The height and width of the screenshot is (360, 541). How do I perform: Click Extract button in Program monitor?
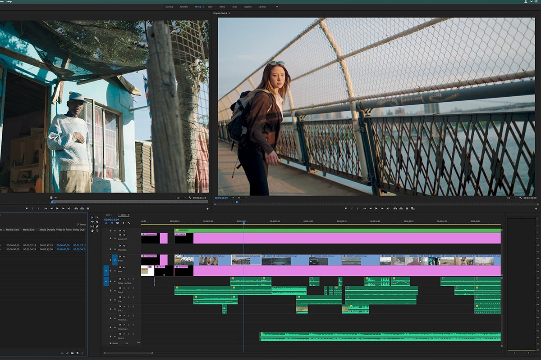(x=401, y=208)
